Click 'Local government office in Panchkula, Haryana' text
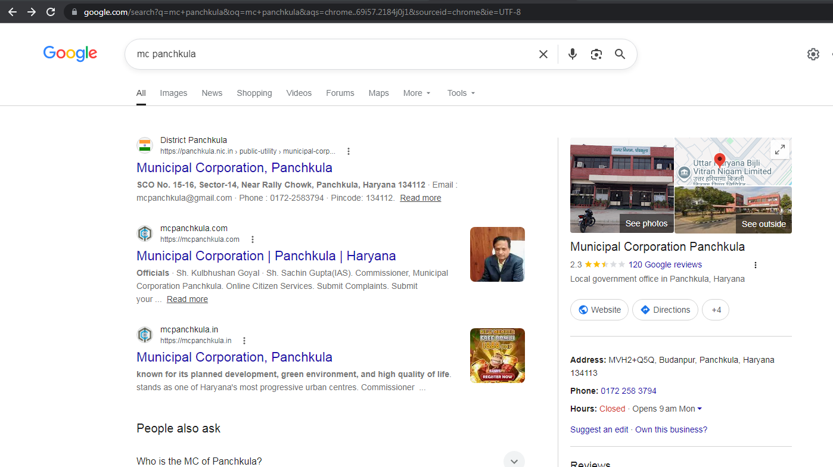 tap(658, 279)
